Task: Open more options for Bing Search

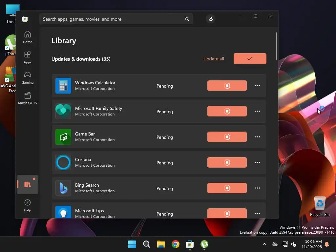Action: (x=257, y=188)
